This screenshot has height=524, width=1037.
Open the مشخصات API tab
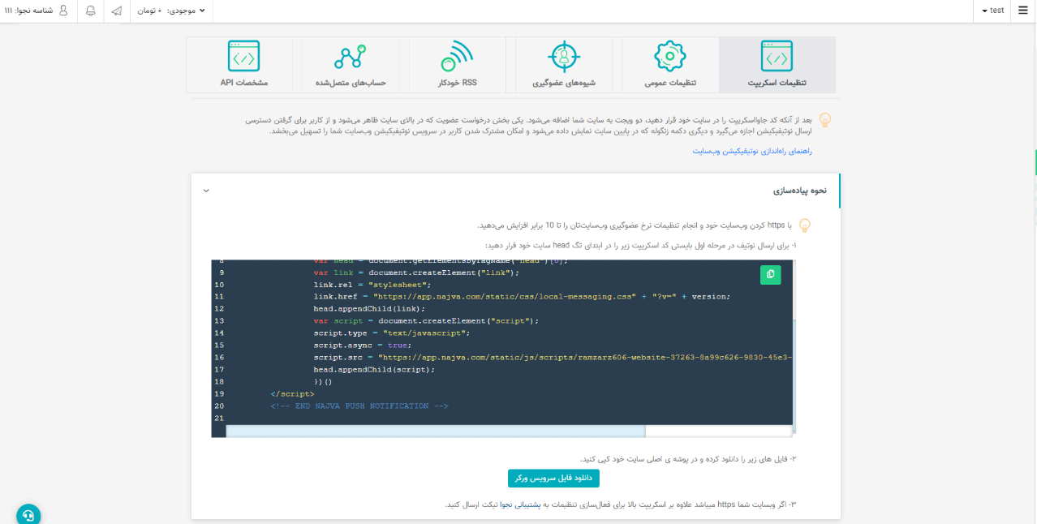coord(243,65)
